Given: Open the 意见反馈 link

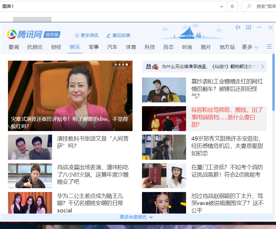Looking at the screenshot, I should 121,36.
